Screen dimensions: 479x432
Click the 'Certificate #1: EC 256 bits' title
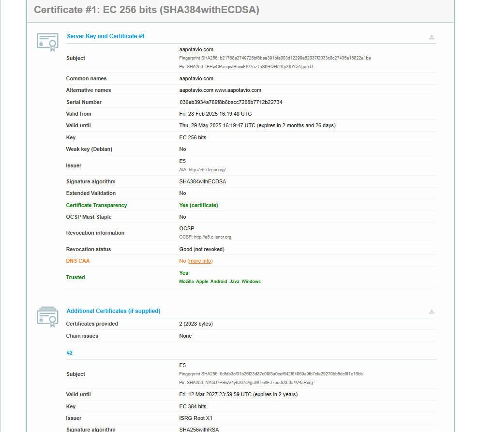[146, 10]
